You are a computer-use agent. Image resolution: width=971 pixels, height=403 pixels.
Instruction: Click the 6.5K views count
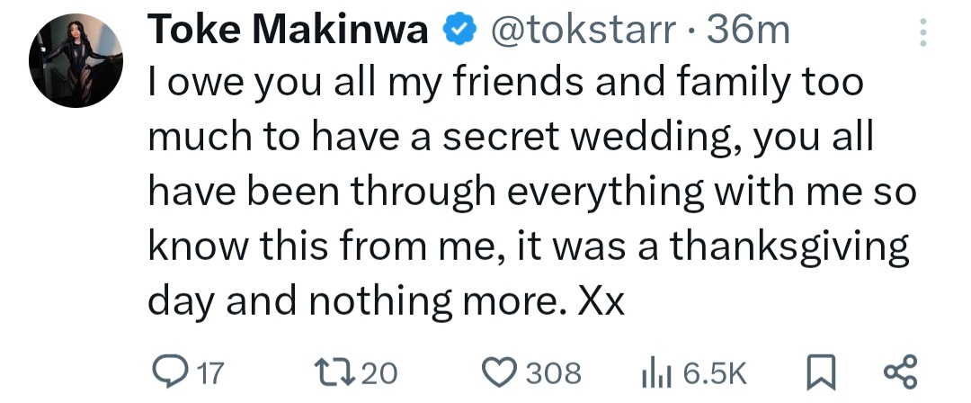[x=713, y=372]
